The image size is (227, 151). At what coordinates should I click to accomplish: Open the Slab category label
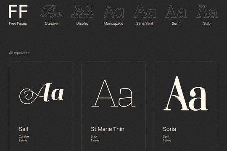(x=207, y=23)
